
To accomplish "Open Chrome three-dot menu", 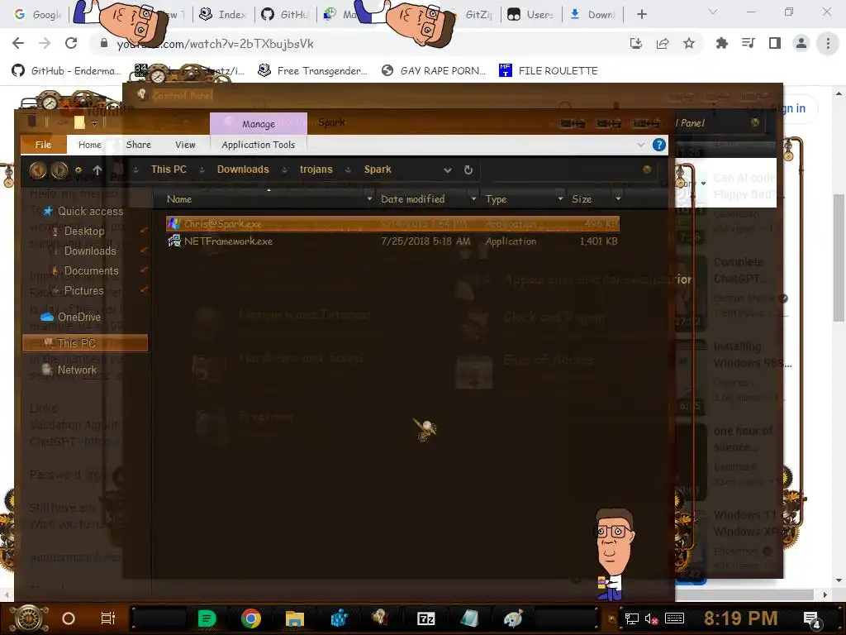I will [828, 43].
